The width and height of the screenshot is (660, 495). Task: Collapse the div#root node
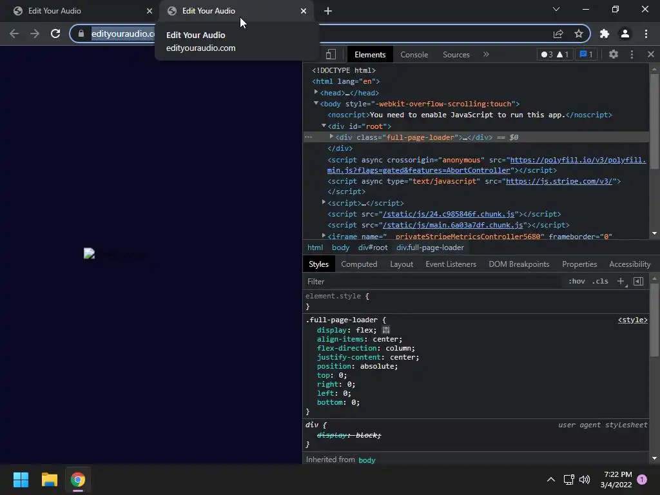324,126
